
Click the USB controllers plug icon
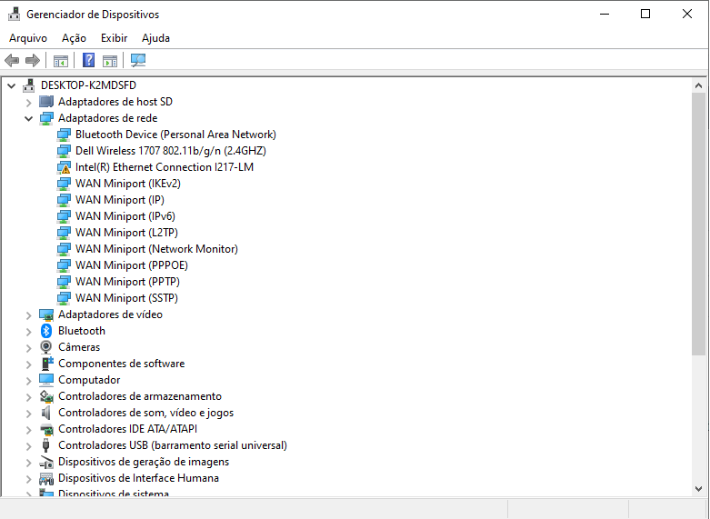45,445
